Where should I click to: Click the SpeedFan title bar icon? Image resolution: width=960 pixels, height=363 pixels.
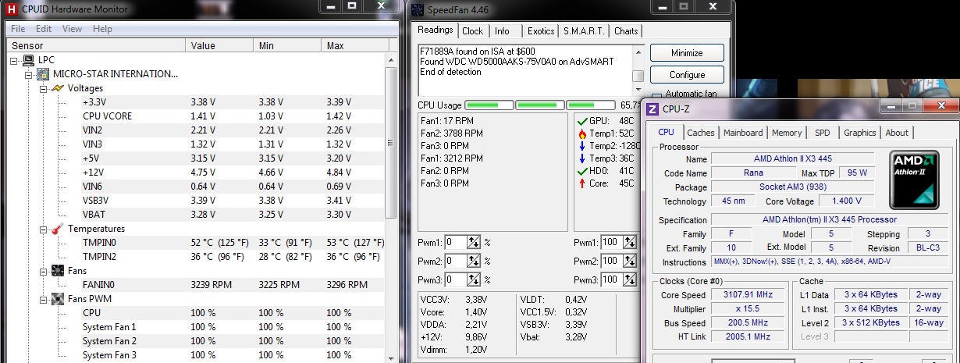tap(418, 9)
